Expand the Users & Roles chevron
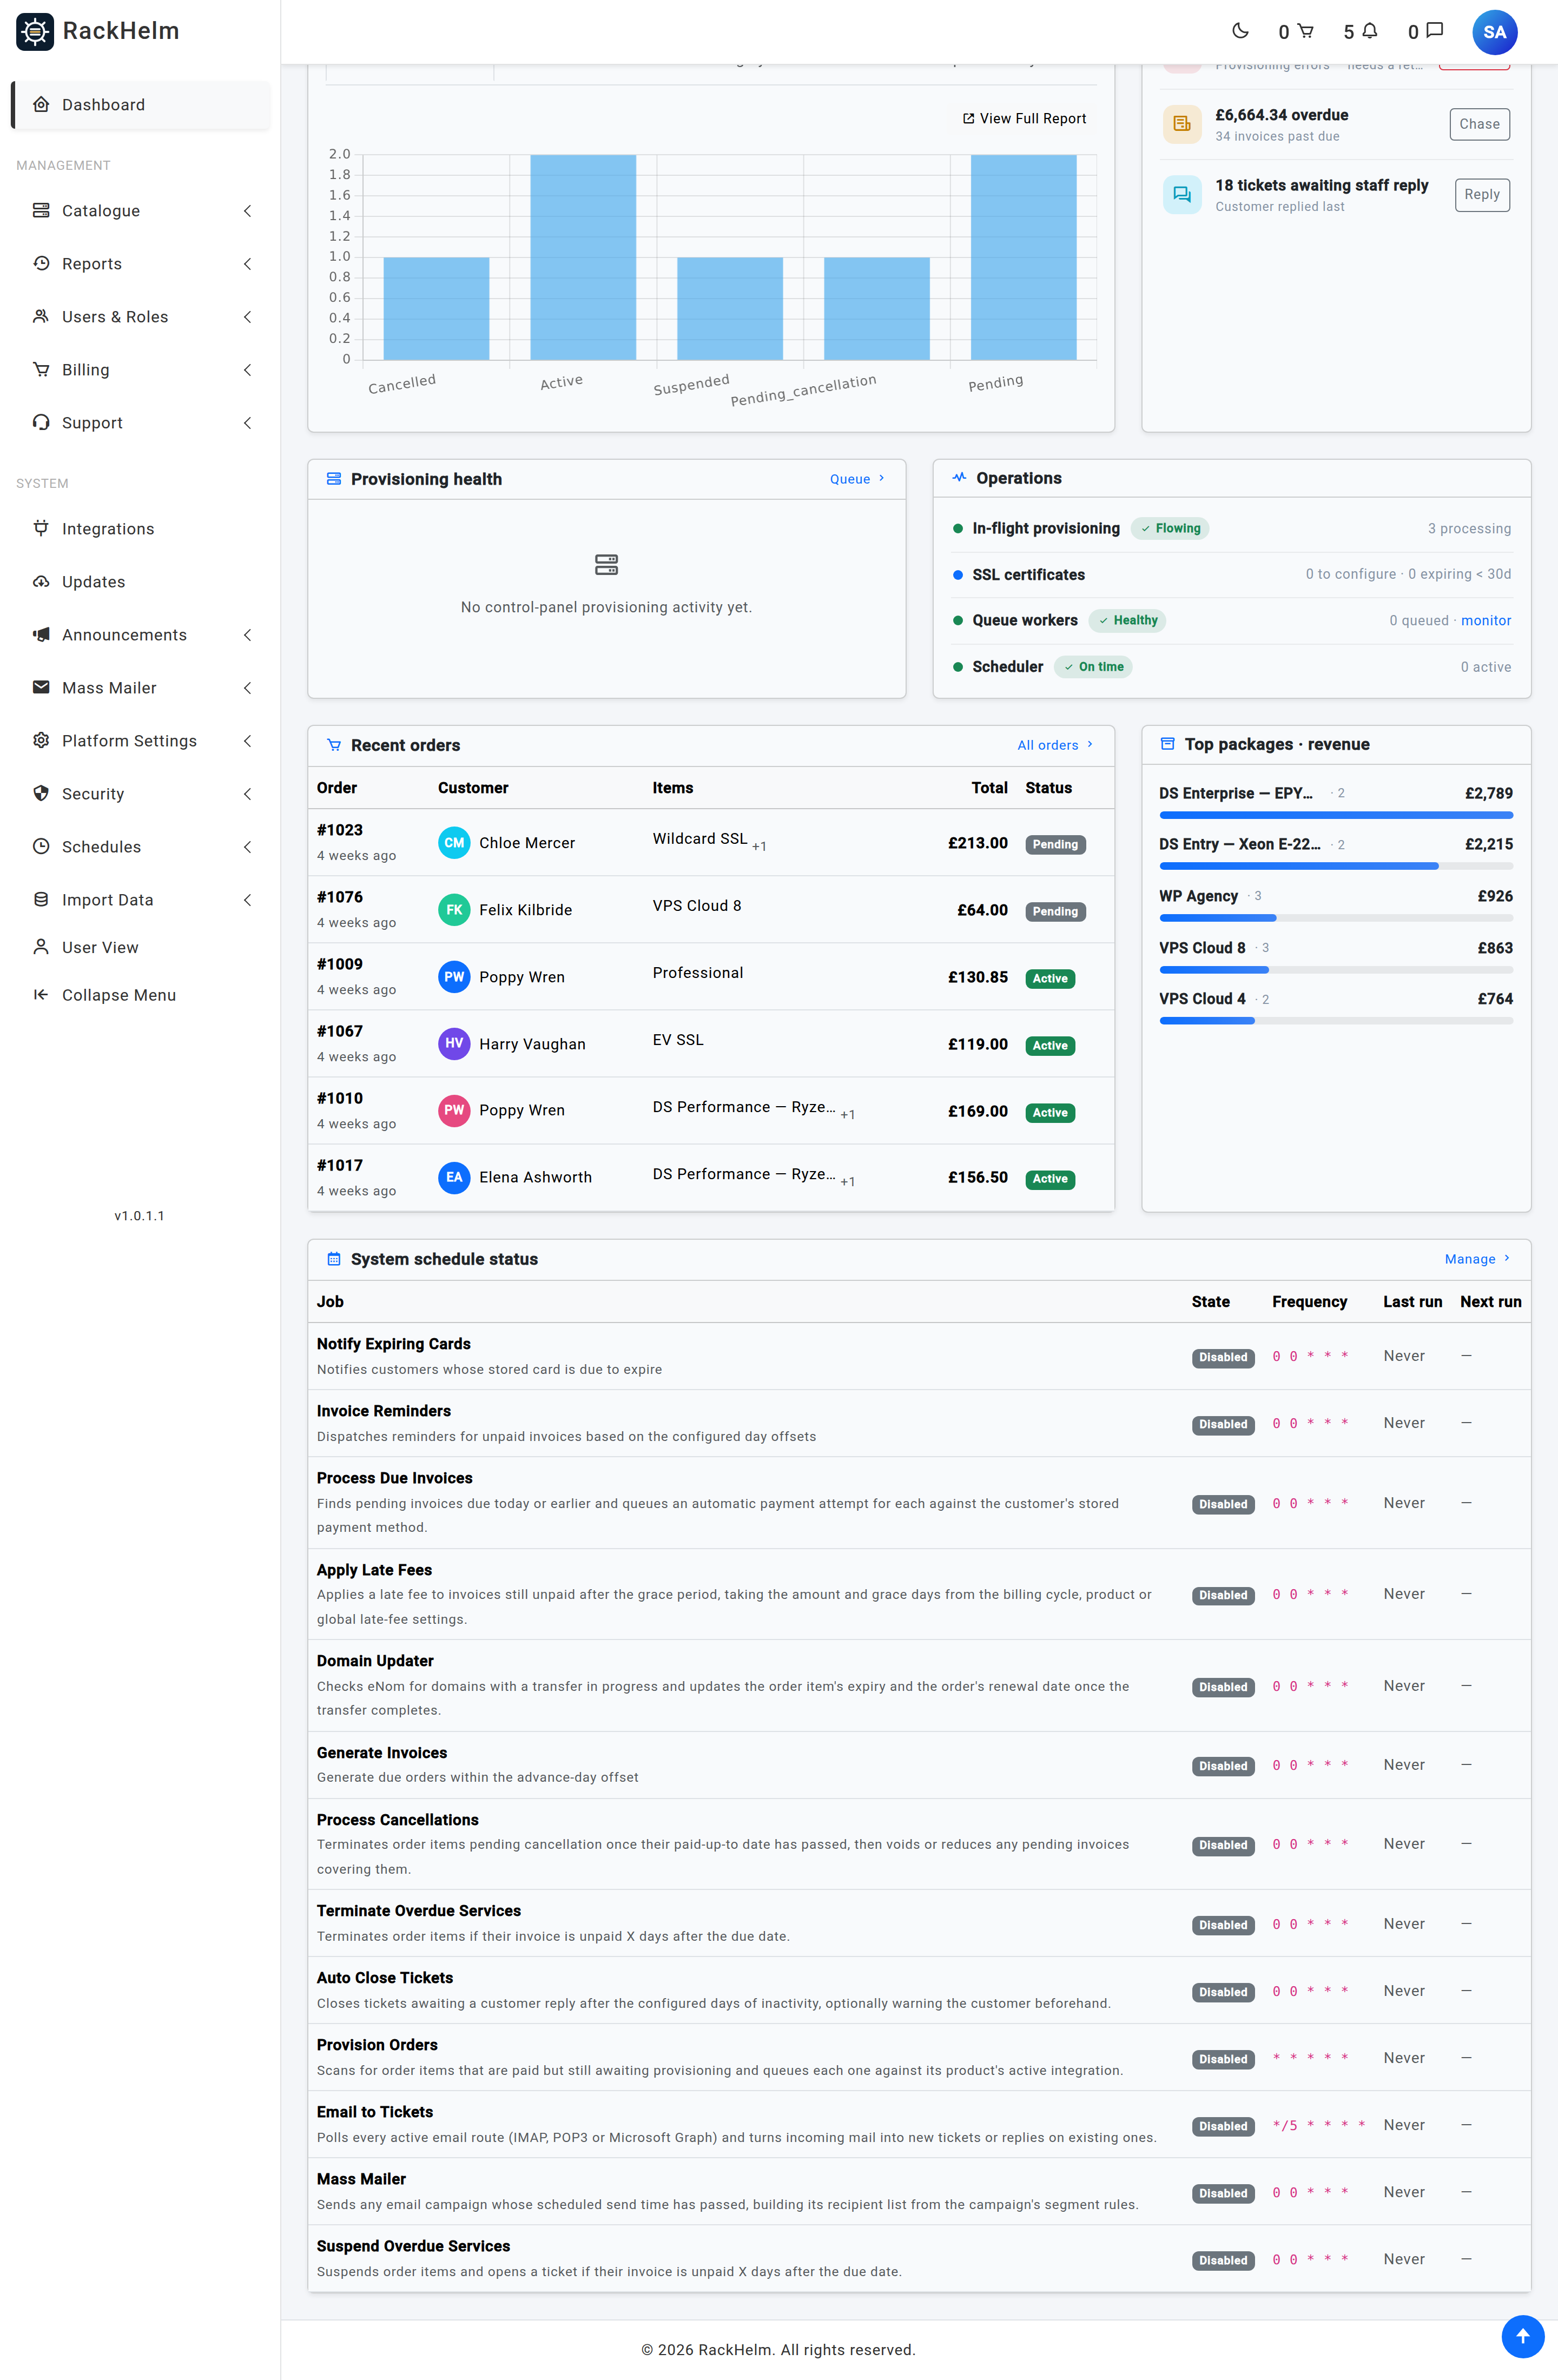Screen dimensions: 1558x2380 point(247,316)
